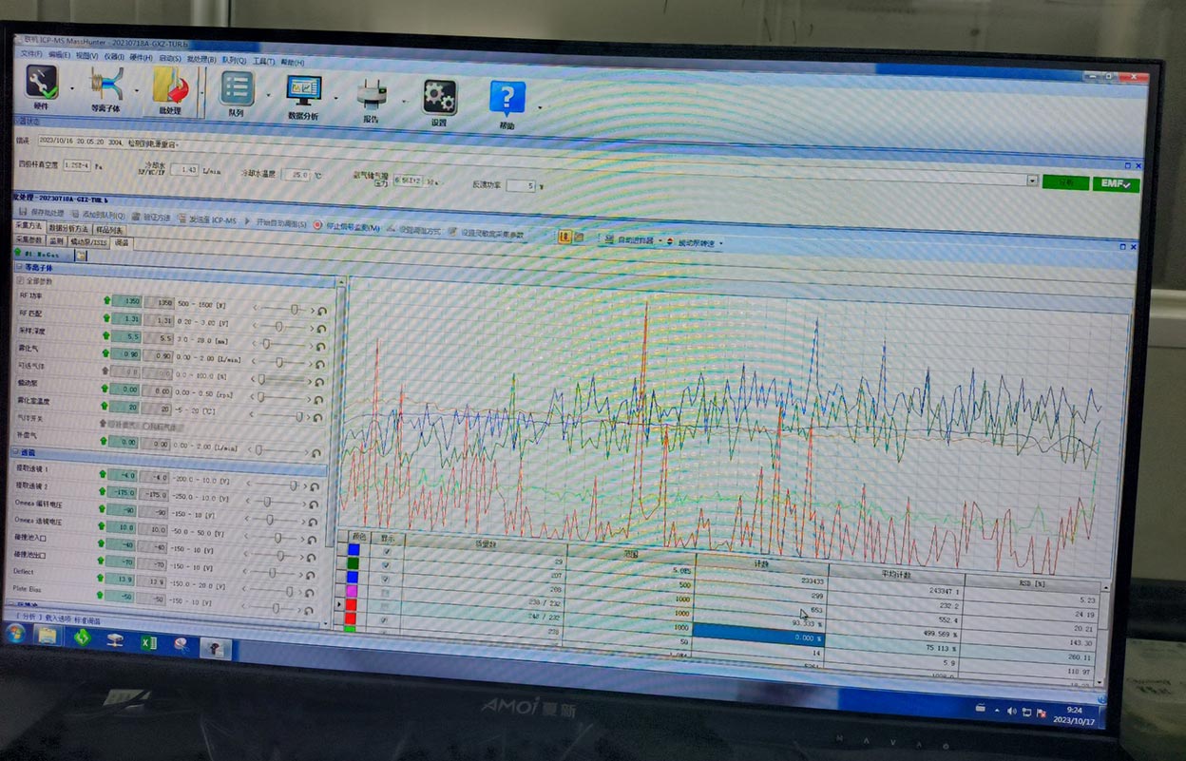Open dropdown arrow next to 硬件 icon
Viewport: 1186px width, 761px height.
point(71,90)
